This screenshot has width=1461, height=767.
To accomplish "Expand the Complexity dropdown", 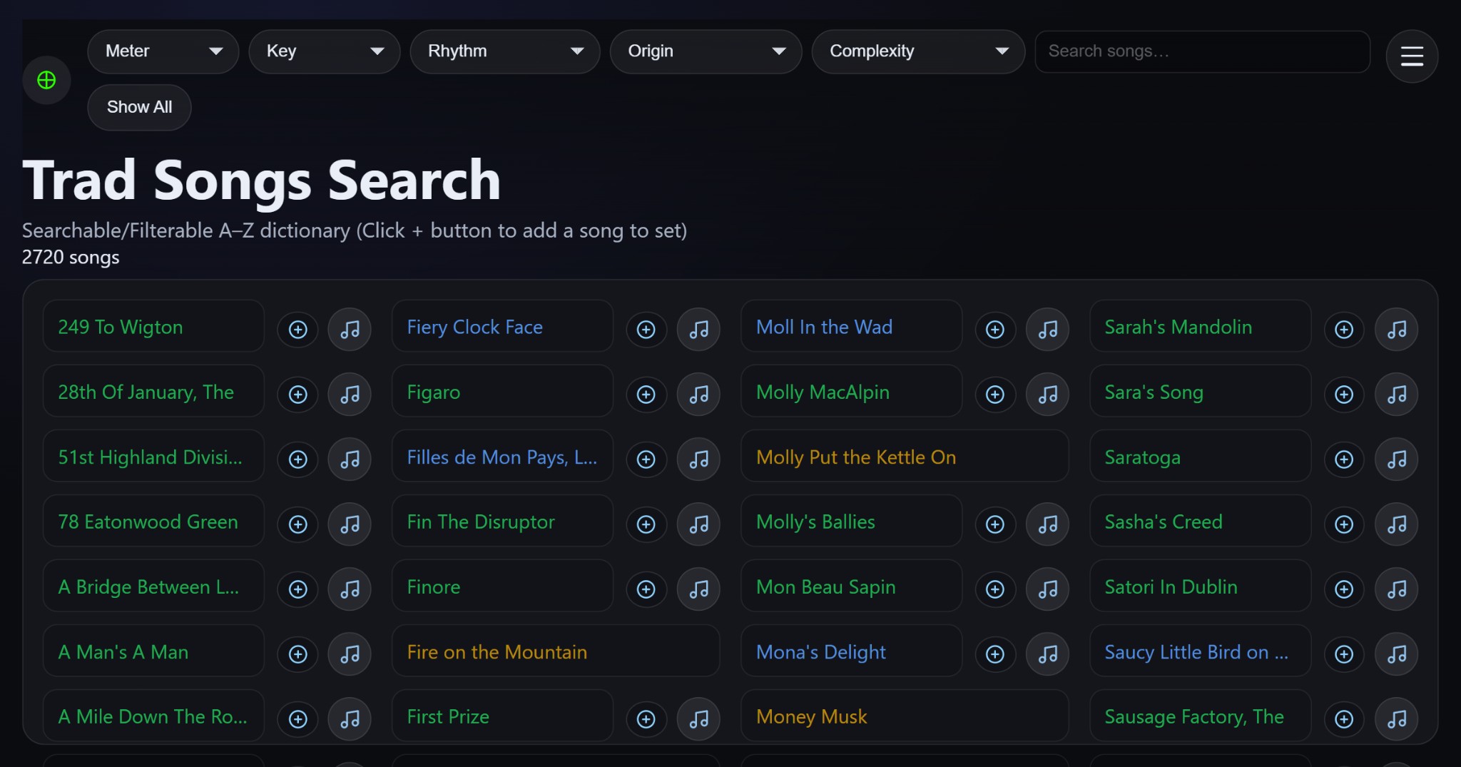I will click(x=917, y=51).
